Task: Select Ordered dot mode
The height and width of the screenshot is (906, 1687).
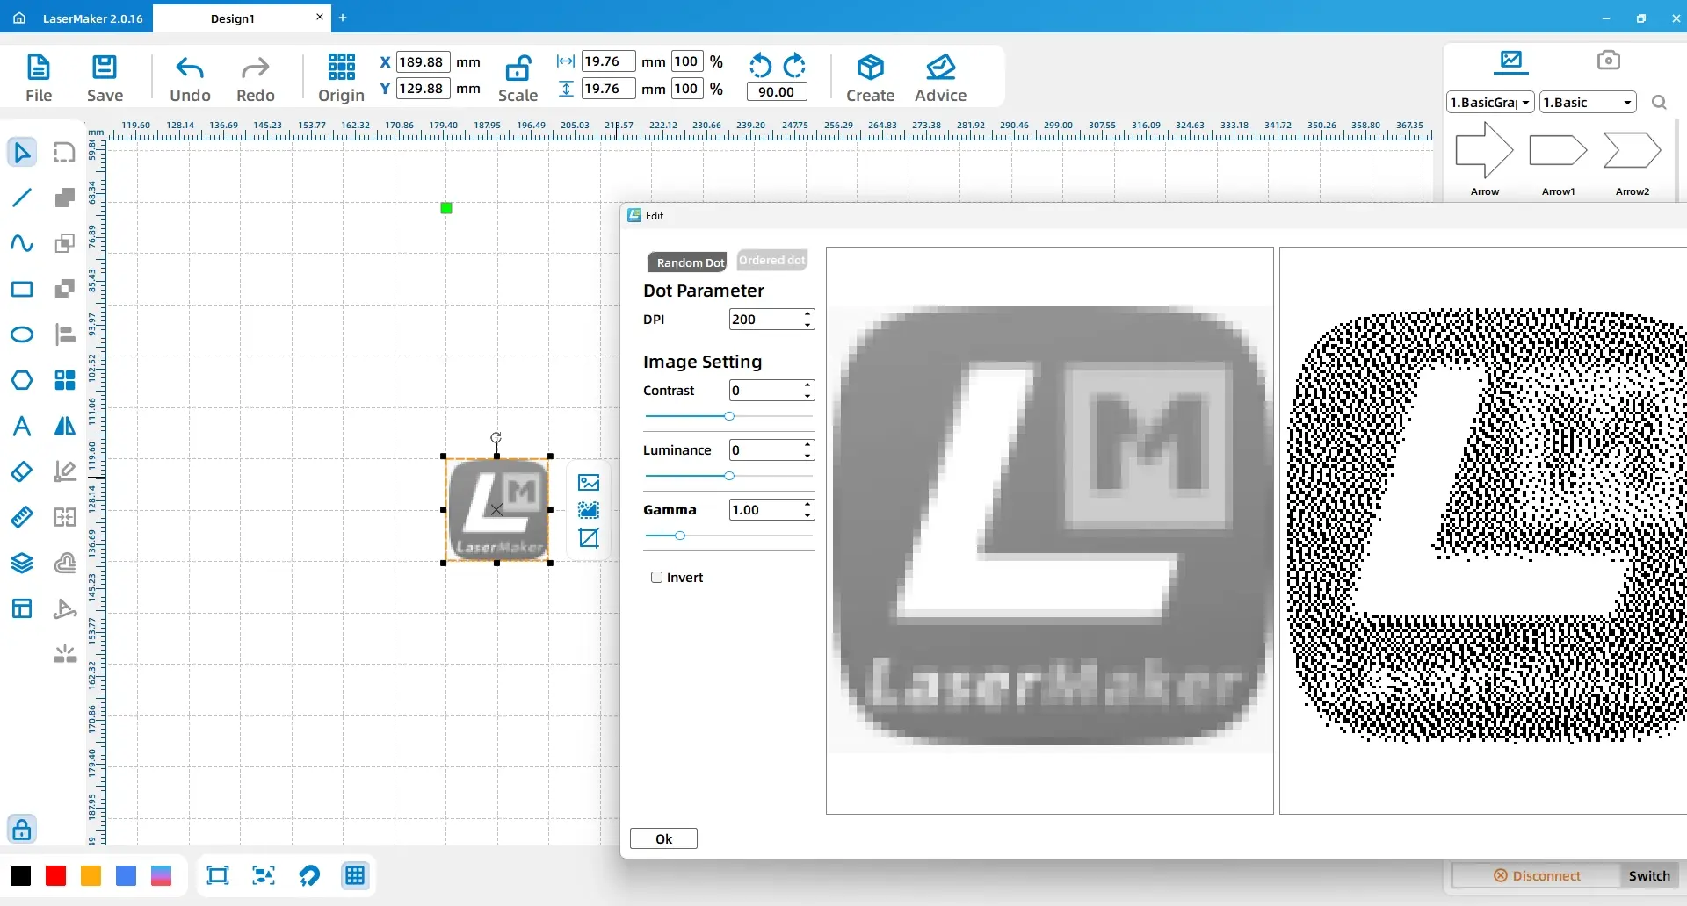Action: point(771,261)
